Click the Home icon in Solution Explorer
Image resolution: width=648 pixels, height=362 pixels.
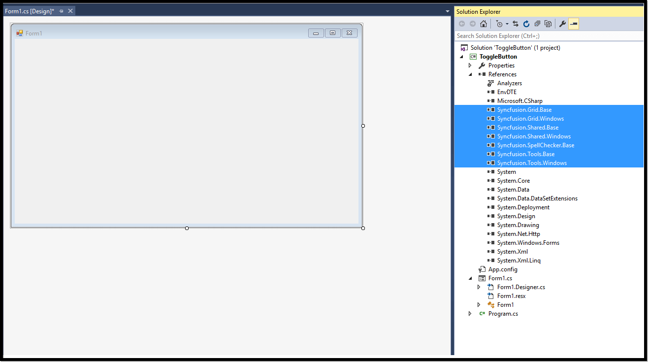click(x=484, y=23)
